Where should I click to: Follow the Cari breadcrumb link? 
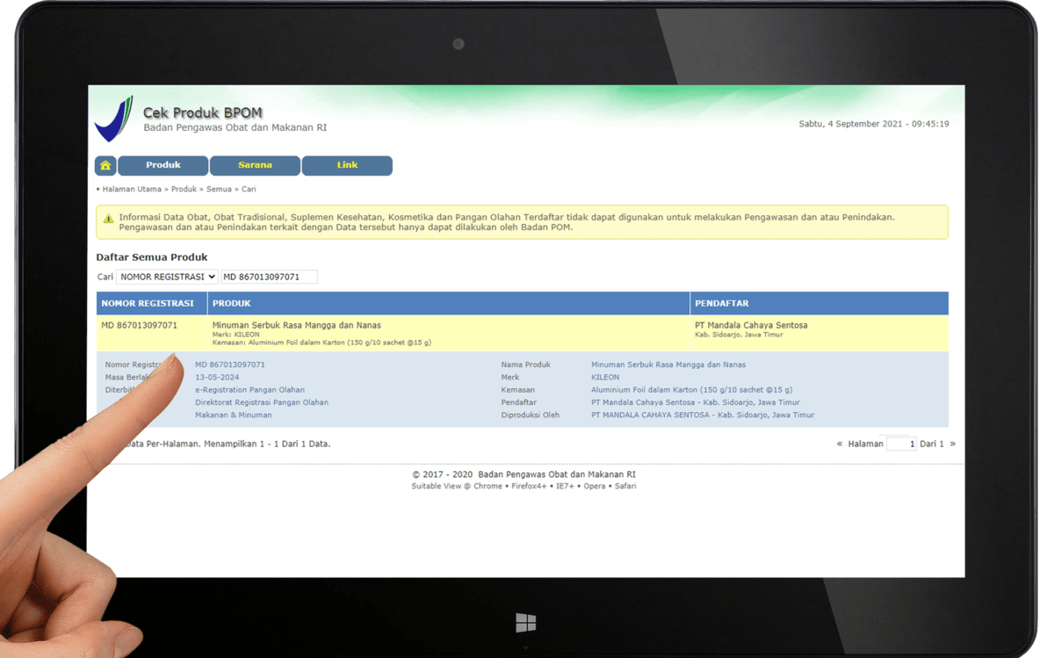(x=249, y=189)
